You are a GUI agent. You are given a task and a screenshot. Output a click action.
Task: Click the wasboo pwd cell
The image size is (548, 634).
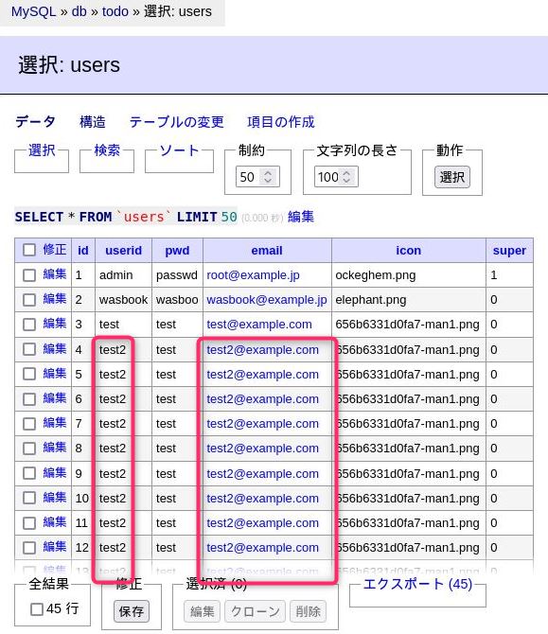[177, 300]
